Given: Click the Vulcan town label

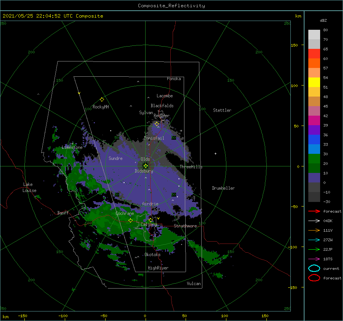Looking at the screenshot, I should point(194,284).
